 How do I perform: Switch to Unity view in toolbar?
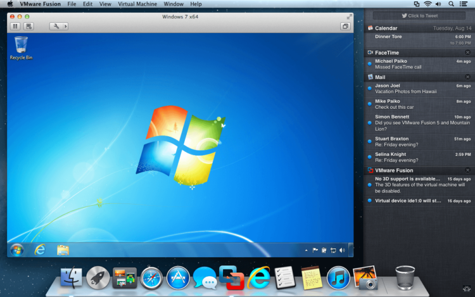(345, 27)
